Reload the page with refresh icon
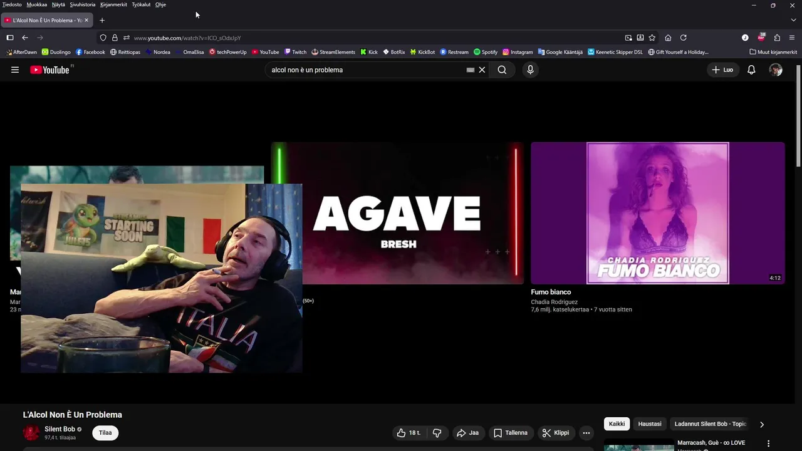 tap(684, 38)
